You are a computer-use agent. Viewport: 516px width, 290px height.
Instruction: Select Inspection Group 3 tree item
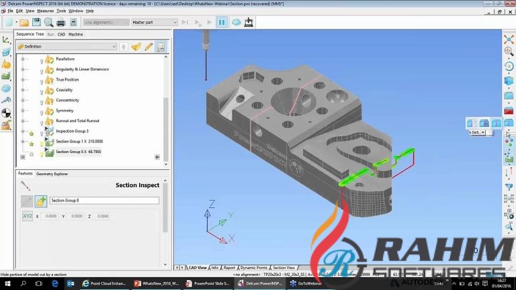tap(72, 131)
